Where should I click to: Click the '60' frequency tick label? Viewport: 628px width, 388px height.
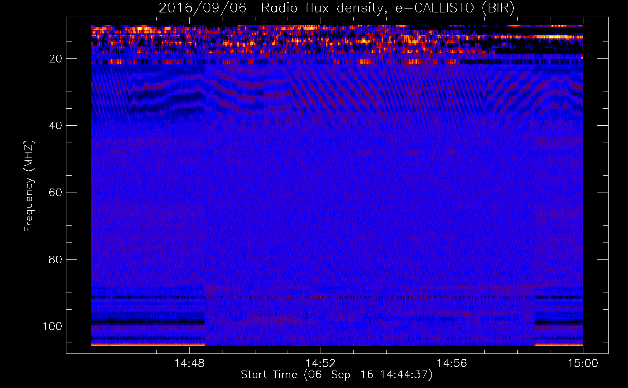tap(56, 192)
